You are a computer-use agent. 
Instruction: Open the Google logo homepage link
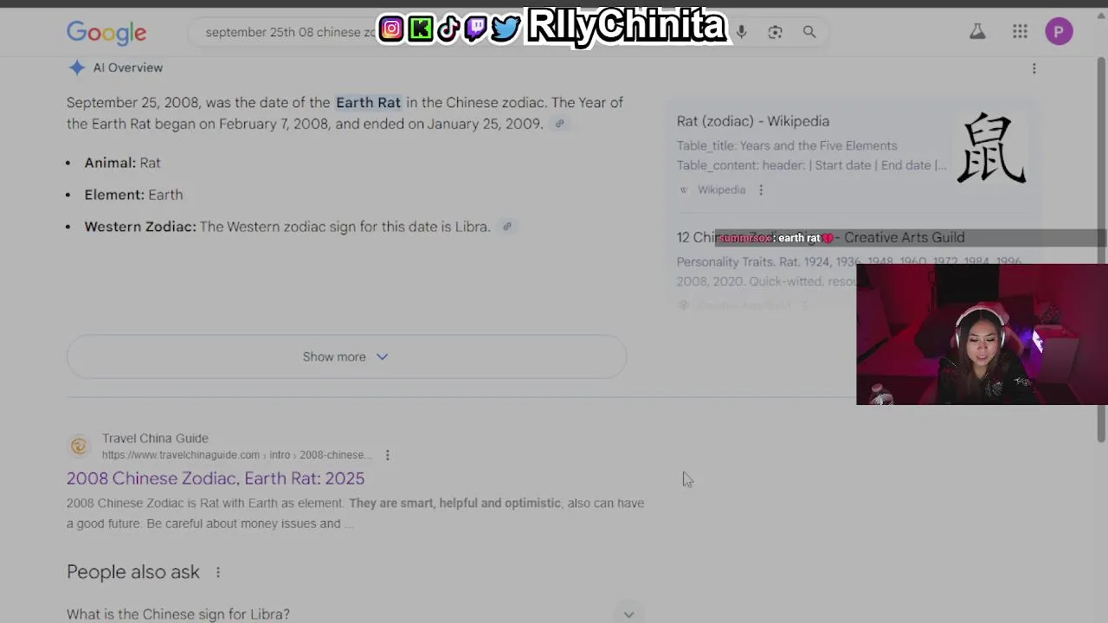pyautogui.click(x=106, y=32)
